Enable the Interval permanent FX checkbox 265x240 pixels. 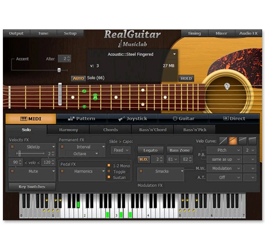62,147
